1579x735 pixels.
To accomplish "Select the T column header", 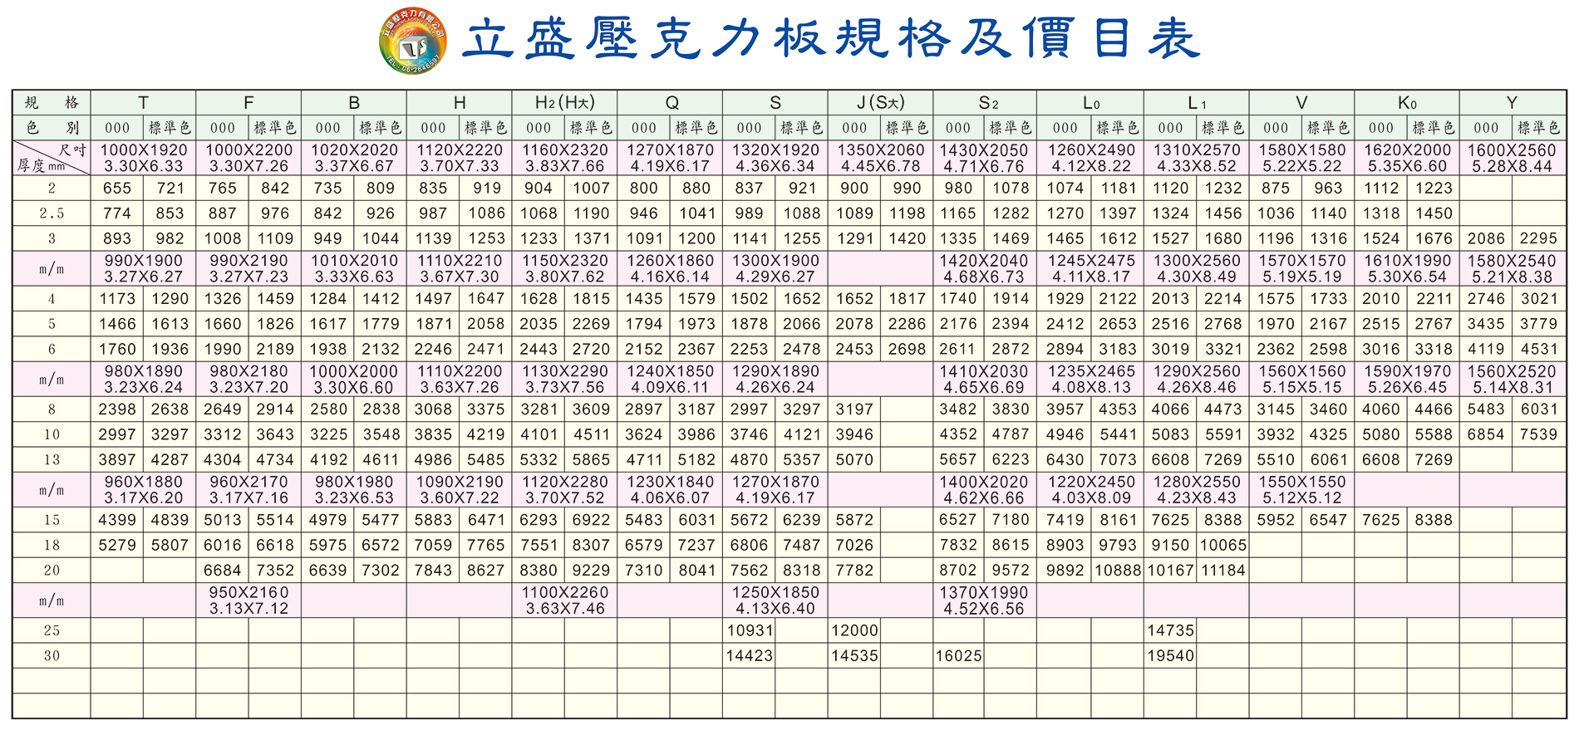I will coord(143,102).
